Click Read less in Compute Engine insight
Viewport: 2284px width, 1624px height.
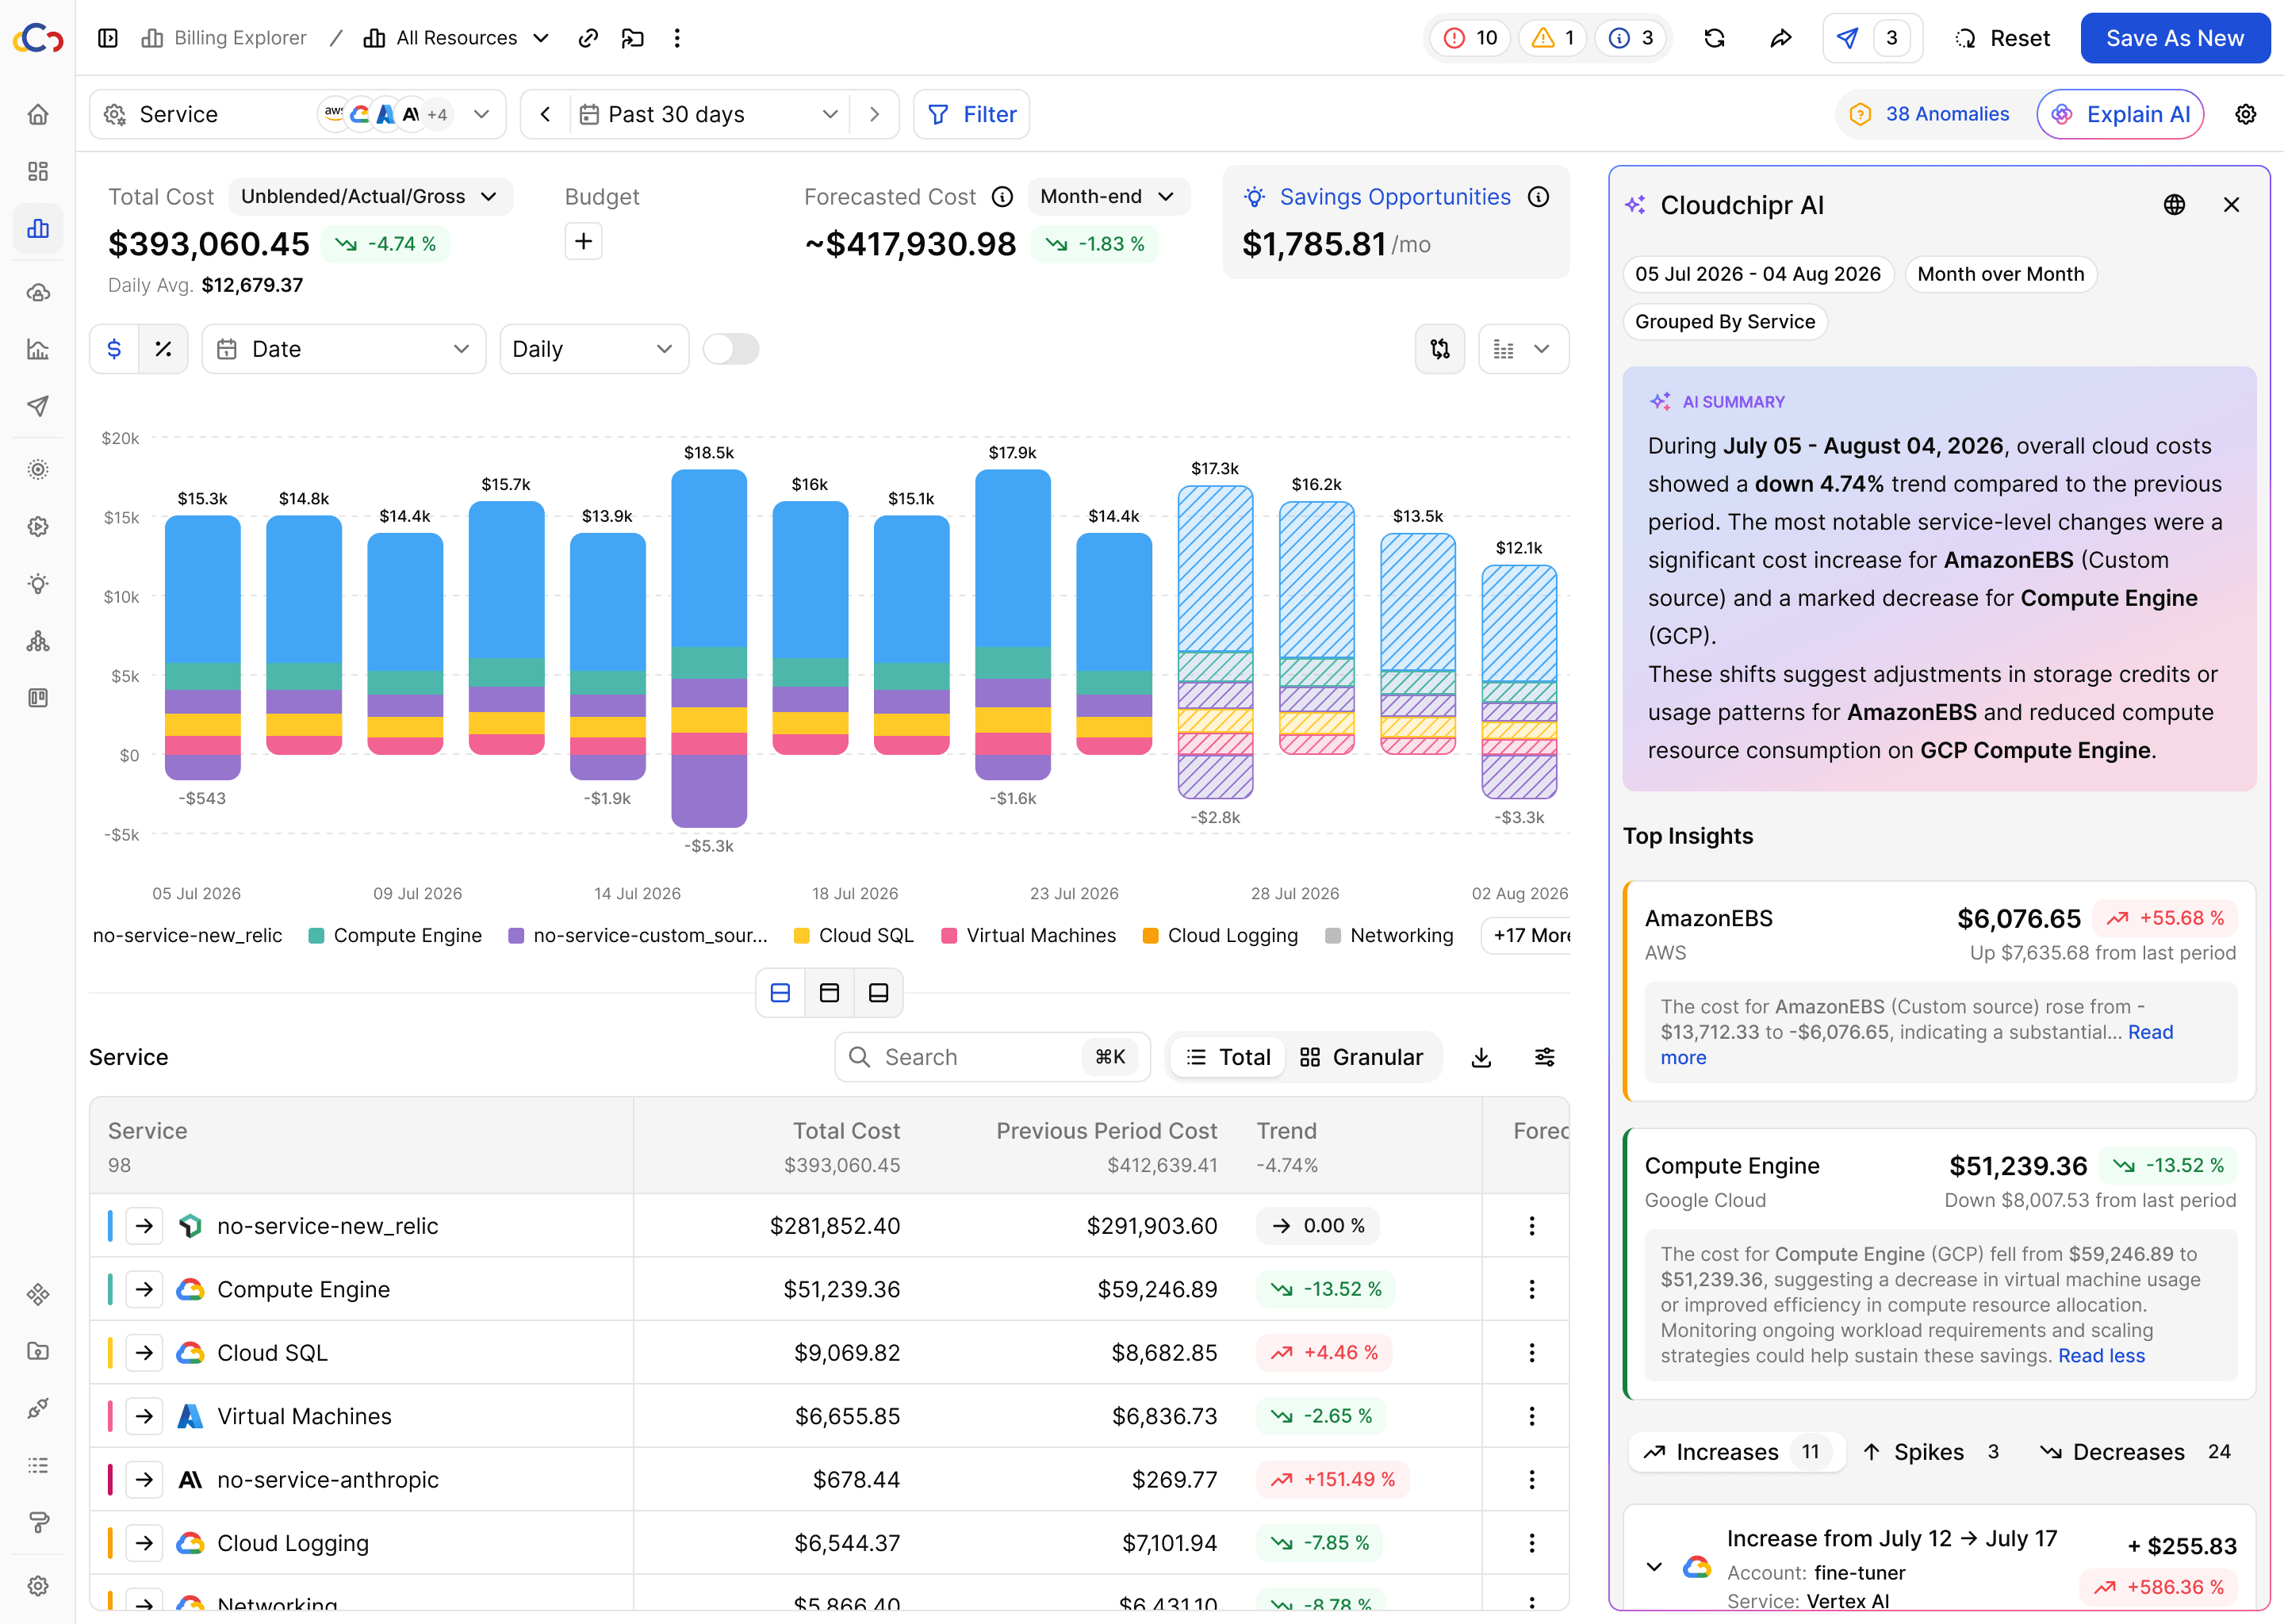[x=2101, y=1355]
